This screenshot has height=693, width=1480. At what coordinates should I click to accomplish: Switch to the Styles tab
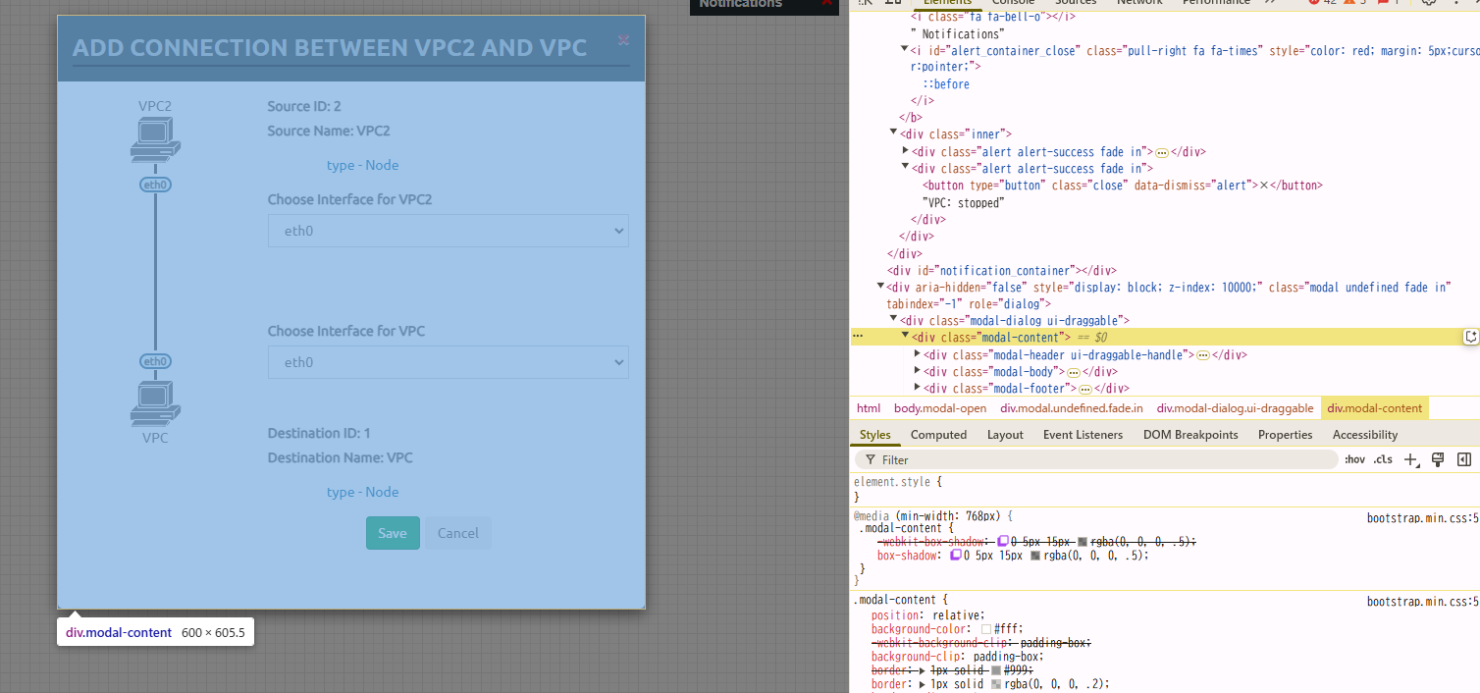874,435
